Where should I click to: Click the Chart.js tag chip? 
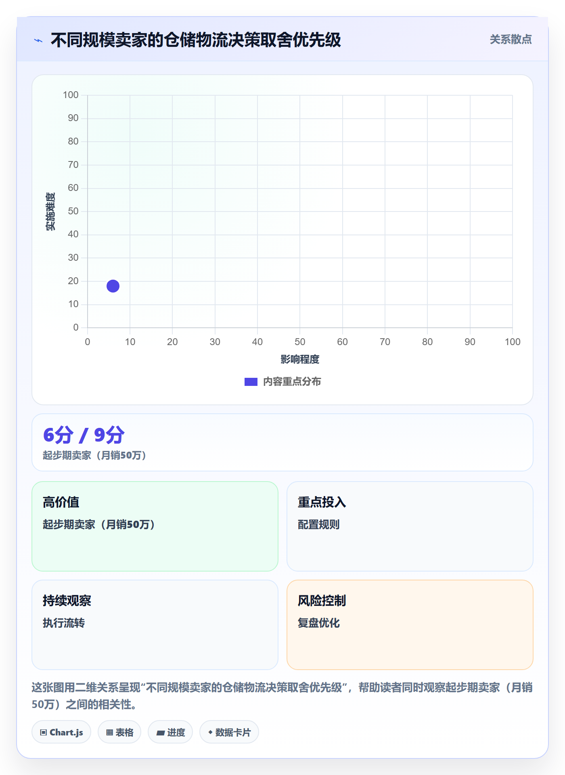61,732
